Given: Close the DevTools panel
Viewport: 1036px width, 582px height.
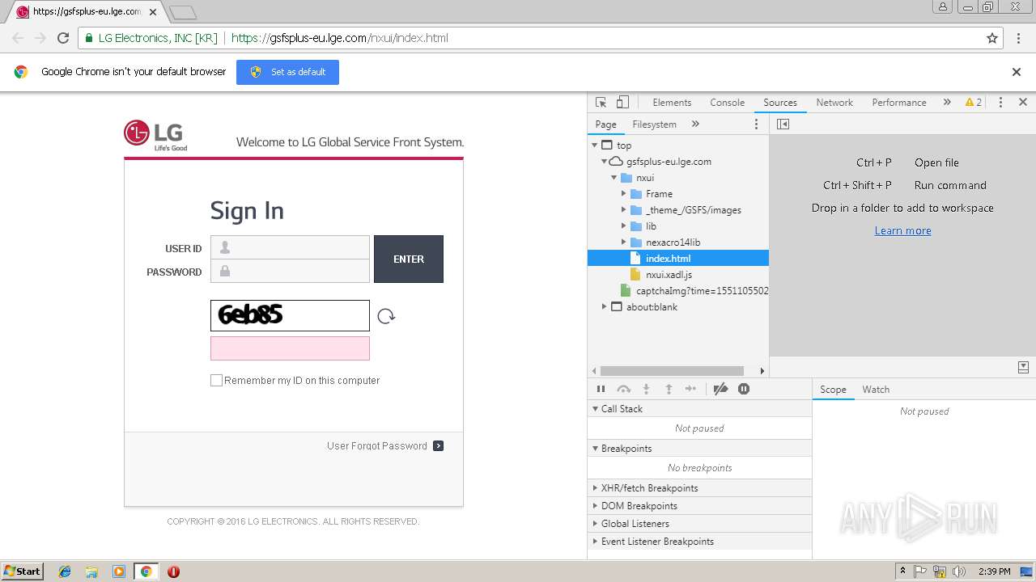Looking at the screenshot, I should pyautogui.click(x=1023, y=103).
